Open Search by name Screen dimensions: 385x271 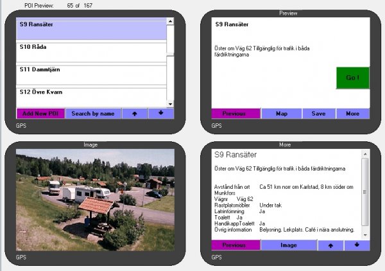pyautogui.click(x=92, y=114)
